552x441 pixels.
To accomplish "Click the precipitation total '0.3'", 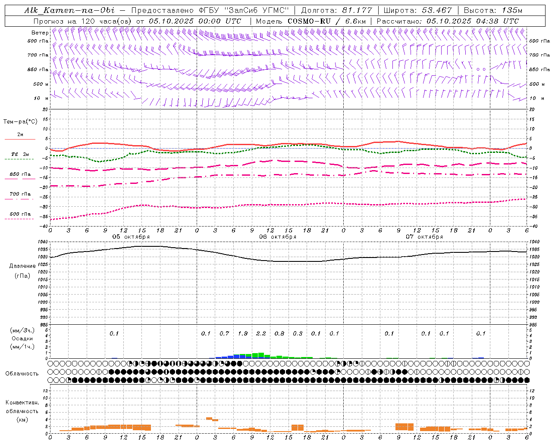I will point(298,334).
